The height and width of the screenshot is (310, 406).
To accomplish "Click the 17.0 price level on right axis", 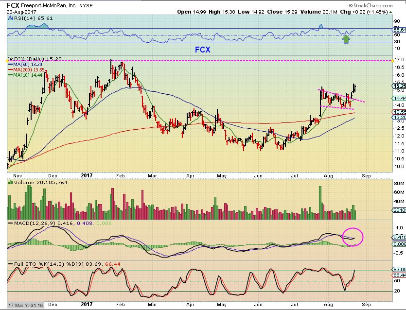I will pyautogui.click(x=399, y=59).
